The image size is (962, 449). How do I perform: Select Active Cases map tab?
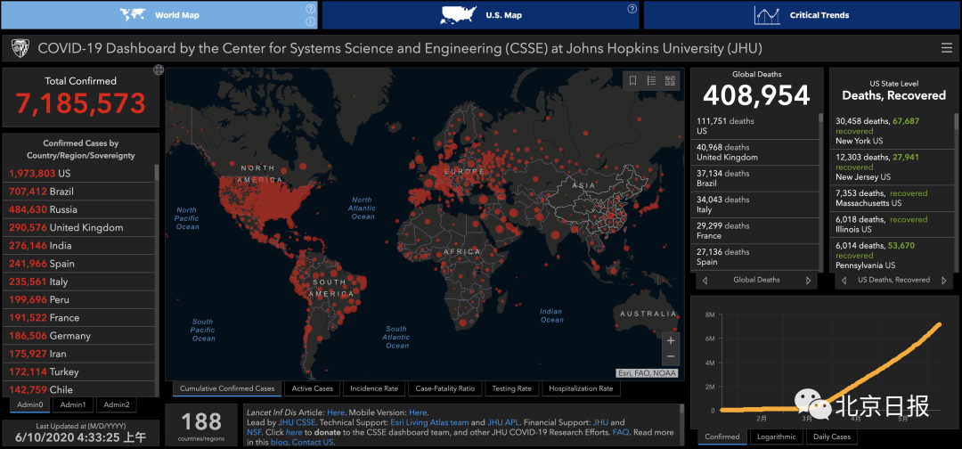pyautogui.click(x=313, y=389)
